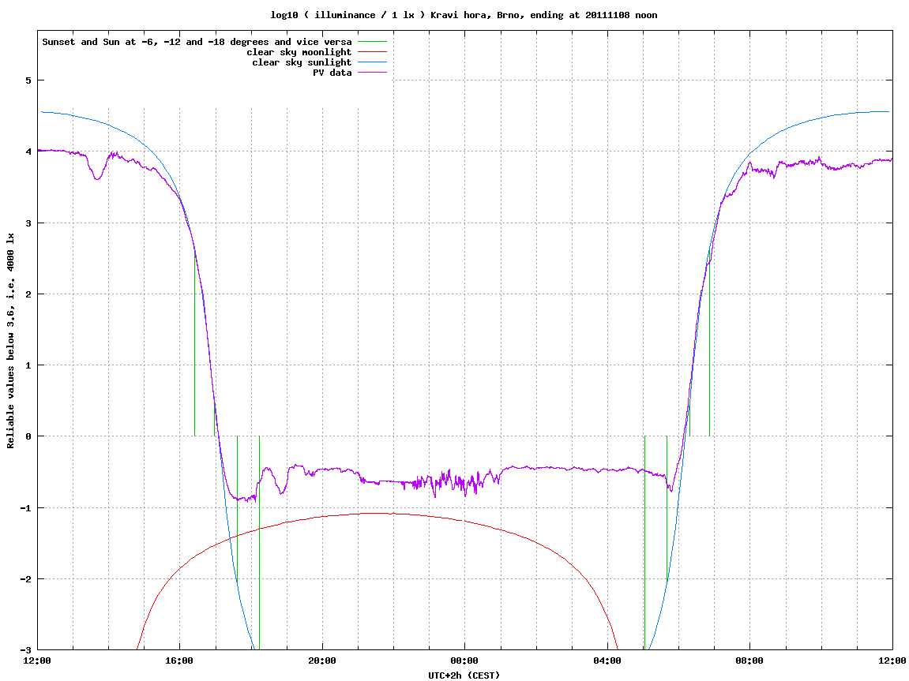Viewport: 909px width, 681px height.
Task: Click the blue sunlight legend line sample
Action: point(372,62)
